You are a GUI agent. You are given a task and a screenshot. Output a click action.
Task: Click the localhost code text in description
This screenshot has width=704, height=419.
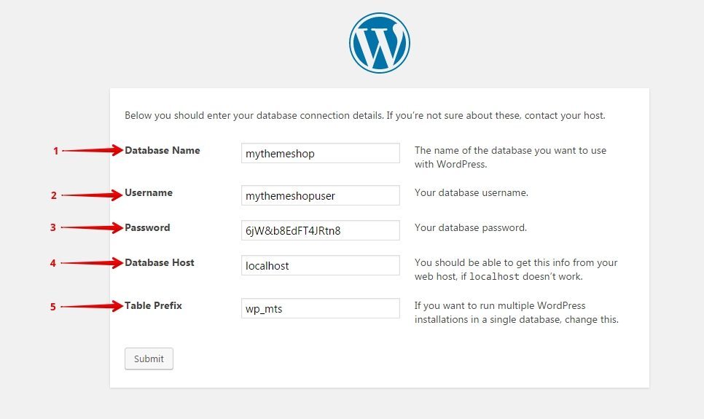click(494, 277)
